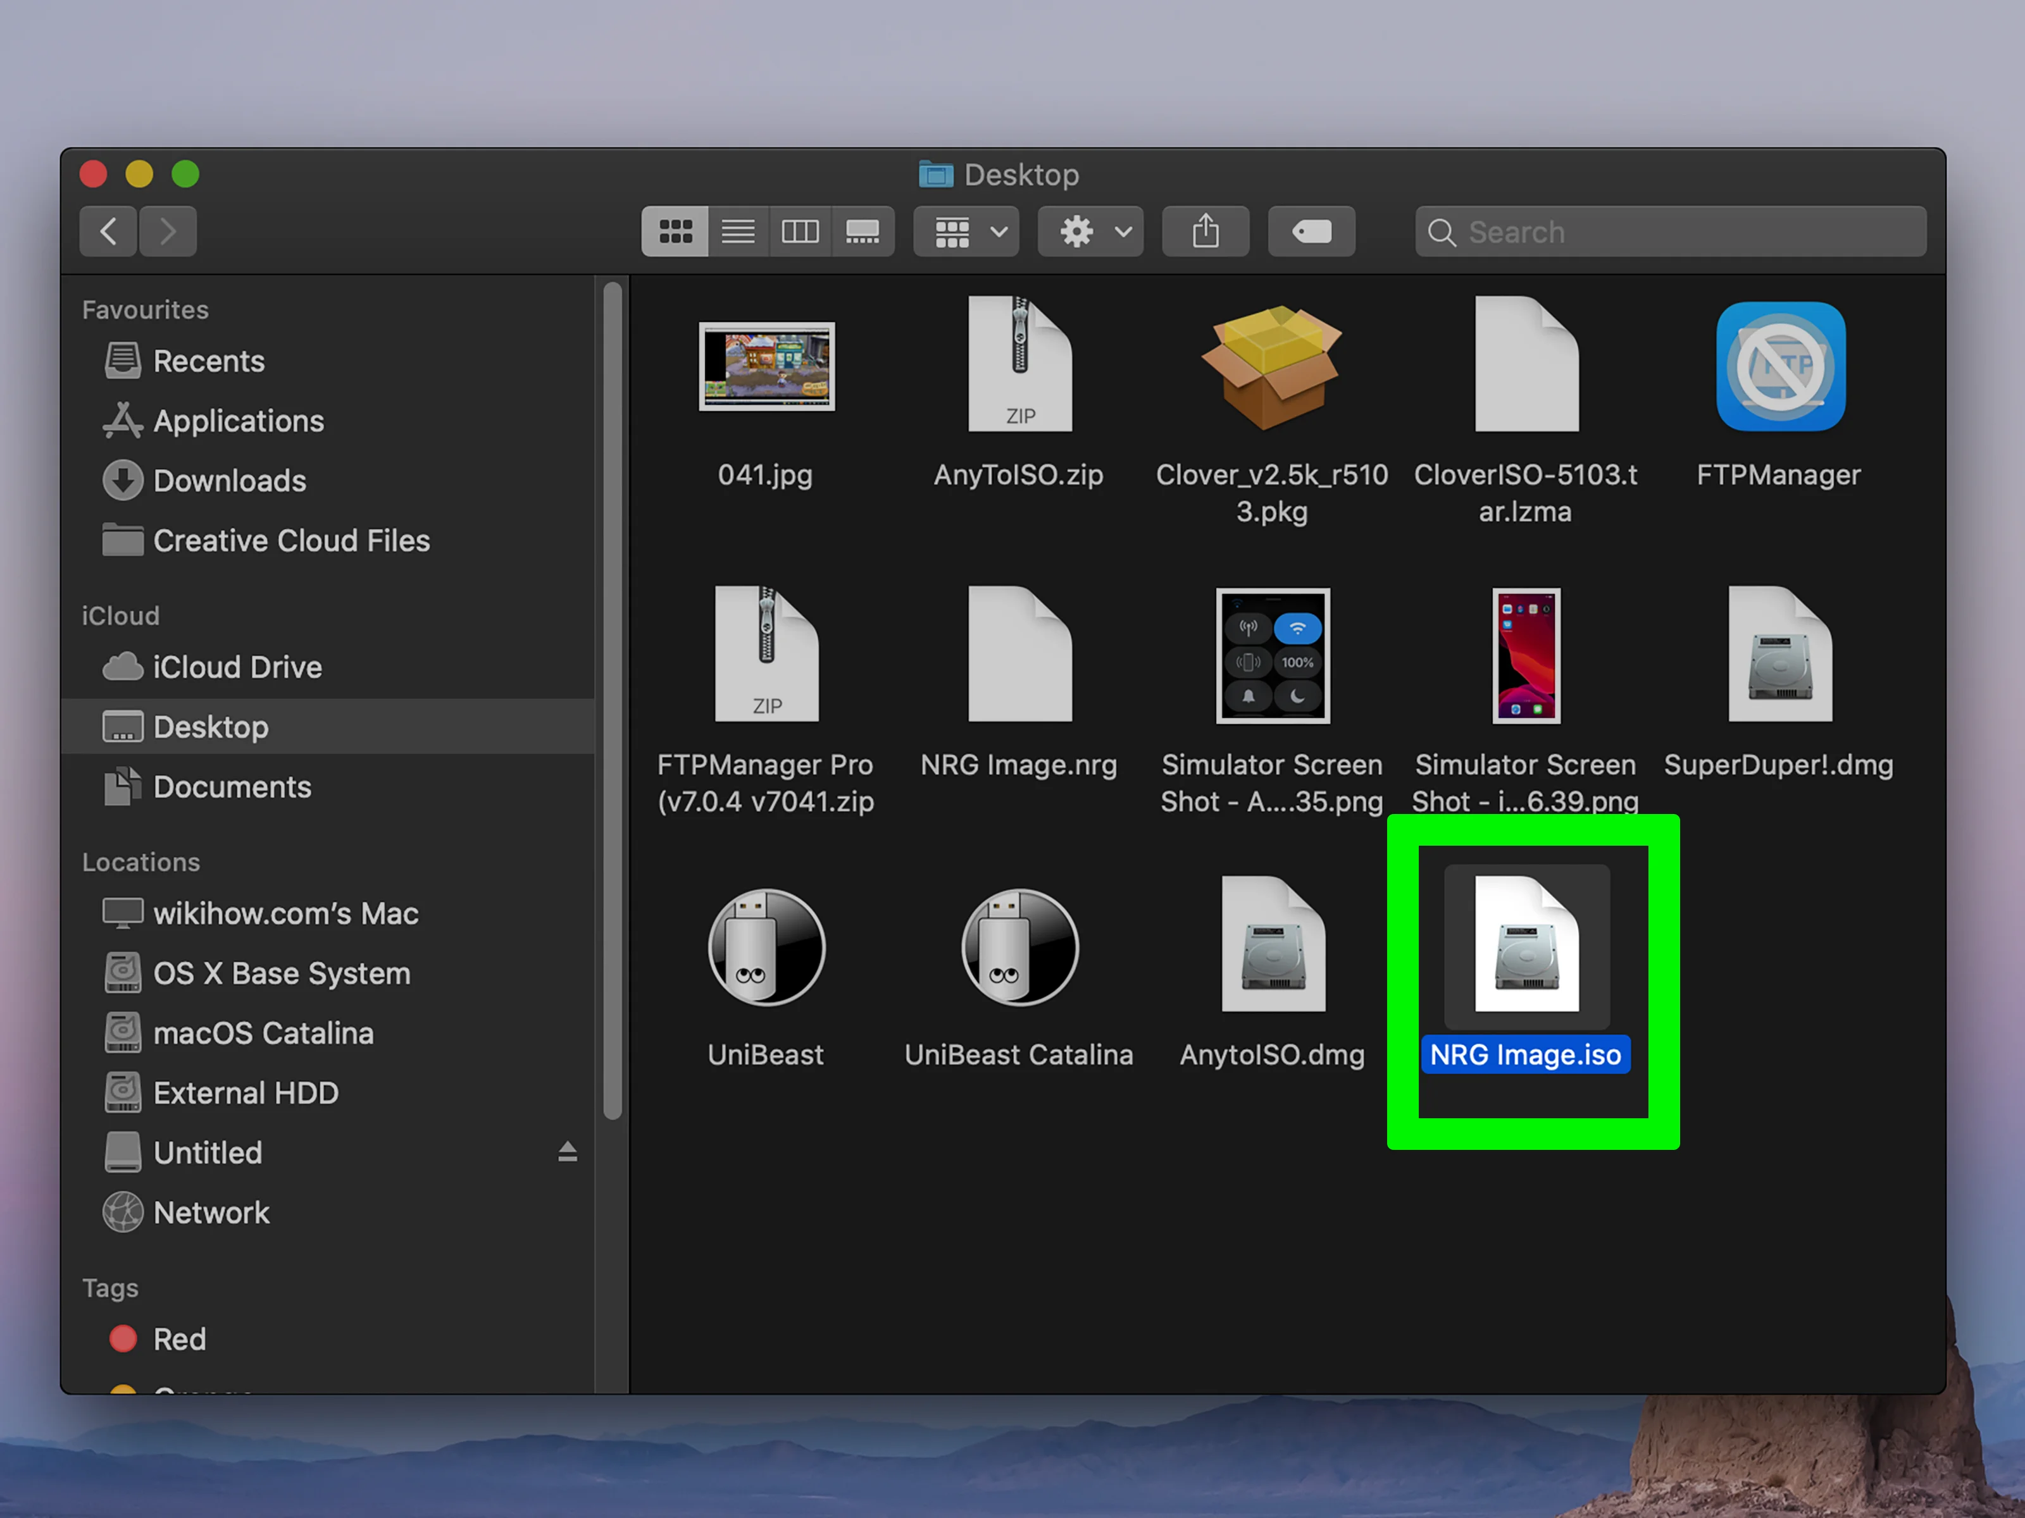Select the FTPManager app icon
Viewport: 2025px width, 1518px height.
point(1779,367)
